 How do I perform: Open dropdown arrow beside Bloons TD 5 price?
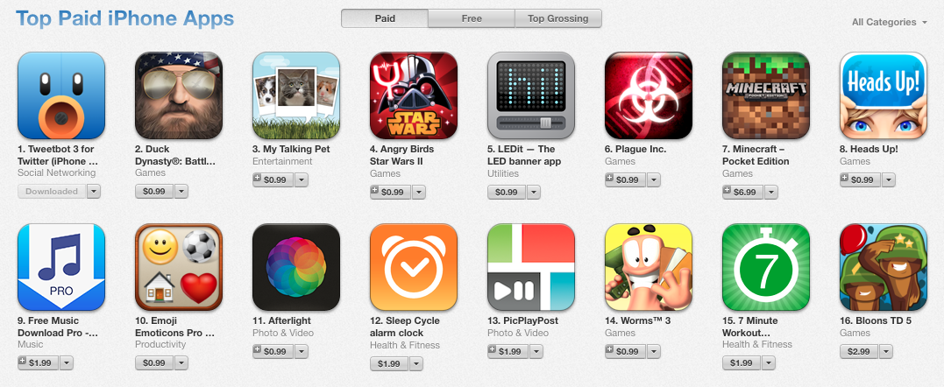885,352
